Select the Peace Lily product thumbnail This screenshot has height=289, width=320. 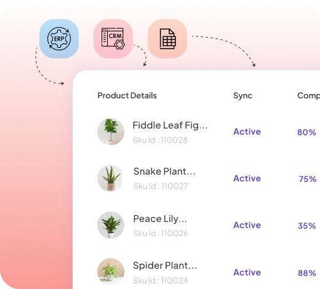(x=111, y=225)
